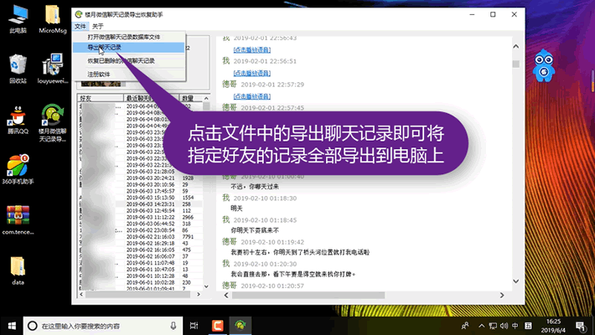
Task: Click the friend list horizontal scrollbar thumb
Action: coord(138,295)
